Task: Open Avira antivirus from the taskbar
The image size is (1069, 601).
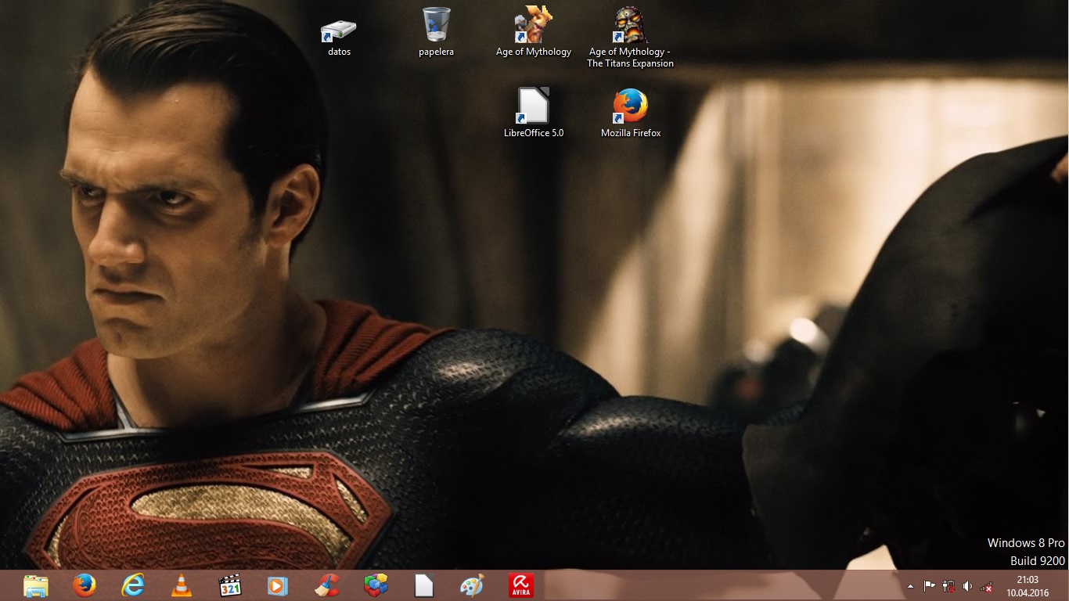Action: 520,585
